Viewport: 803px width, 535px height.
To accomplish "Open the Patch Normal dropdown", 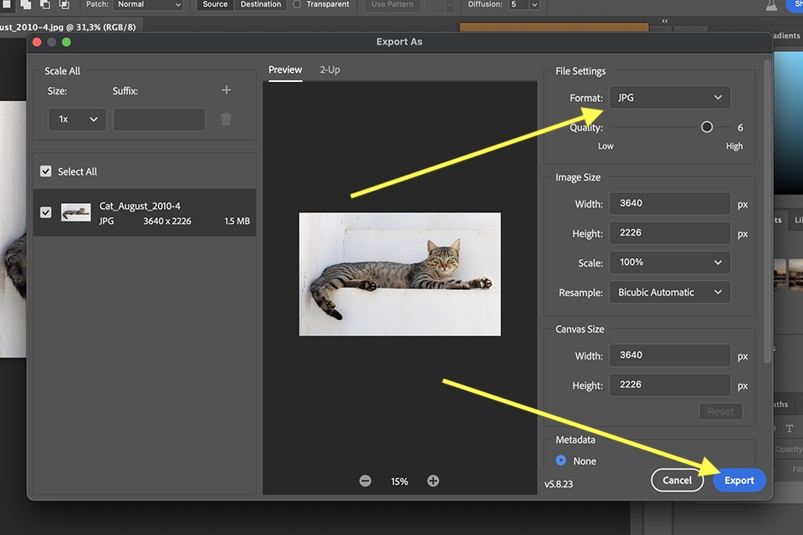I will coord(149,5).
